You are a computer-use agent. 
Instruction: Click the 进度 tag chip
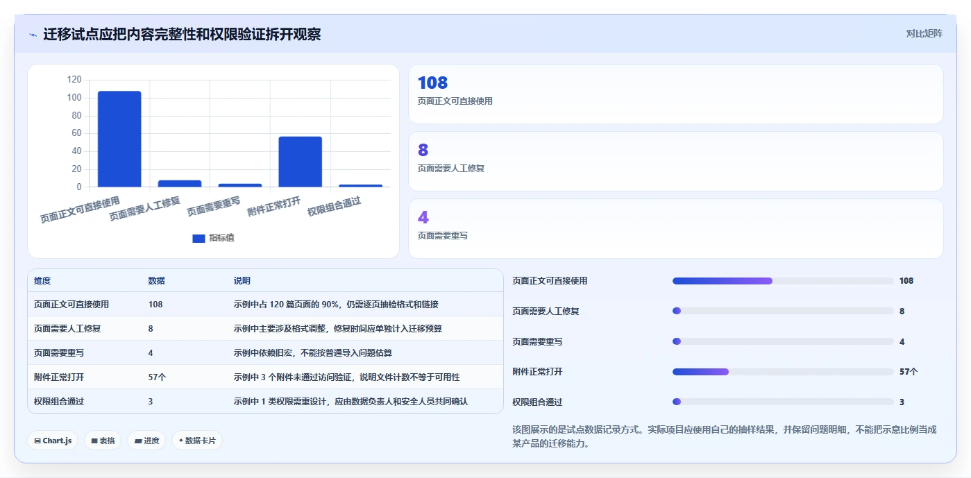pos(146,441)
